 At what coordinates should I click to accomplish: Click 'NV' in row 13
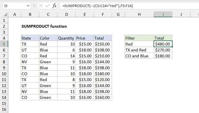pos(30,92)
